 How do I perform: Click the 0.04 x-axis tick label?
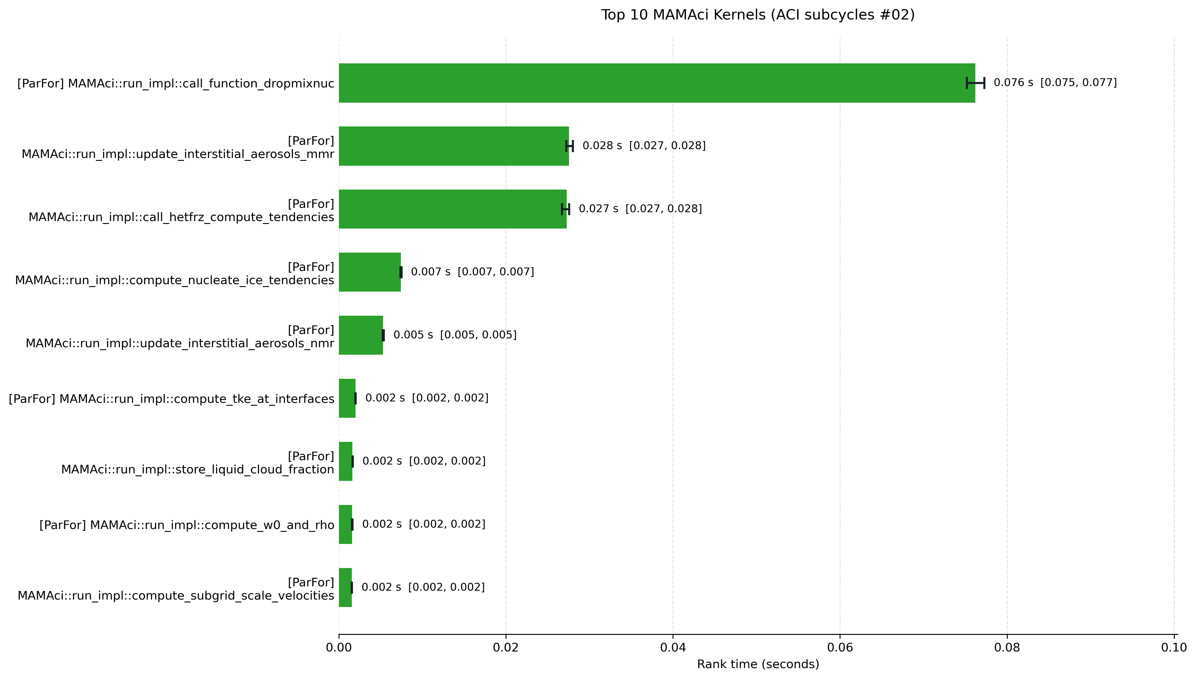pos(673,647)
